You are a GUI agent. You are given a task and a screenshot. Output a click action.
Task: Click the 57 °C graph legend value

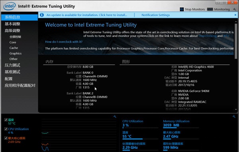coord(12,123)
